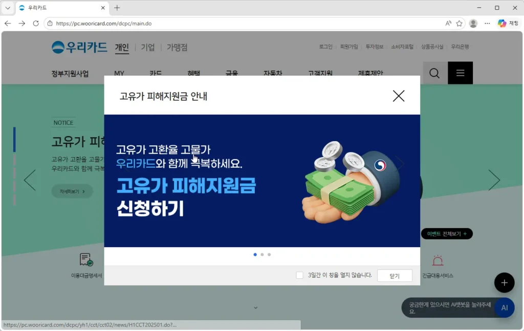Switch to the 기업 tab
Image resolution: width=524 pixels, height=331 pixels.
click(148, 48)
